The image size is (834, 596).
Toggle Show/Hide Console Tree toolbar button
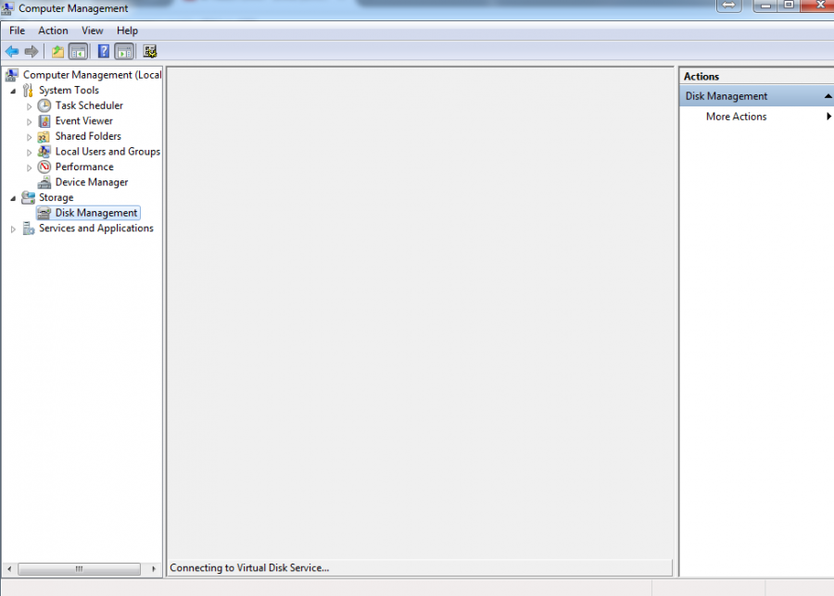coord(79,52)
